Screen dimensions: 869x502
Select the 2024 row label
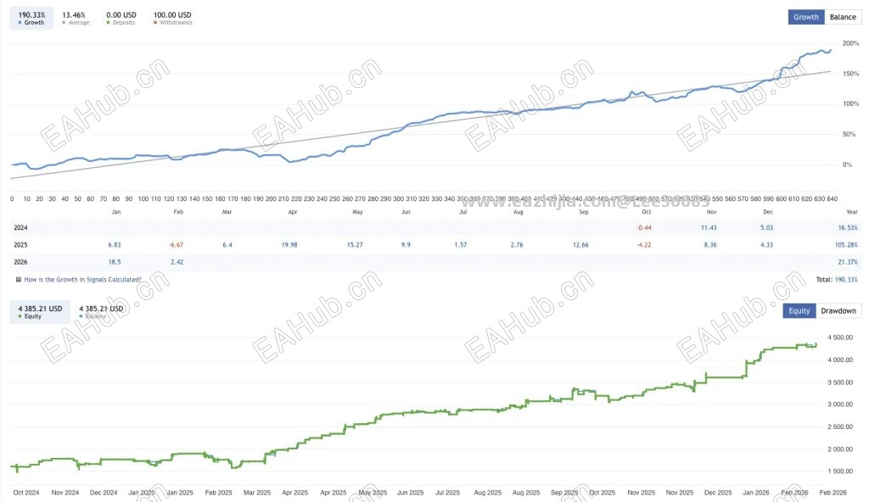(20, 228)
